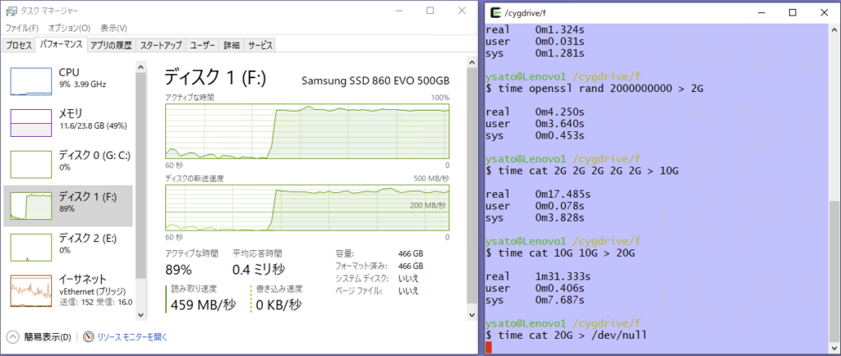This screenshot has width=841, height=356.
Task: Select the CPU usage graph thumbnail
Action: coord(30,79)
